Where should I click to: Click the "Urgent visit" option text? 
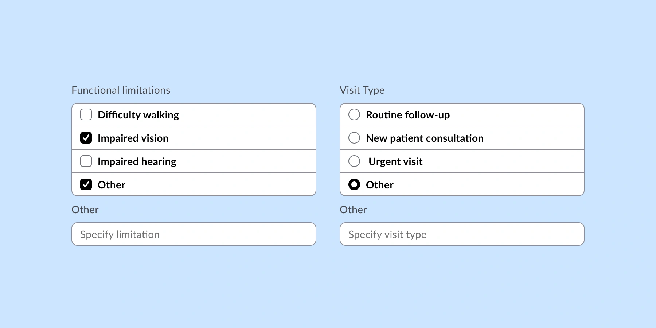point(395,161)
